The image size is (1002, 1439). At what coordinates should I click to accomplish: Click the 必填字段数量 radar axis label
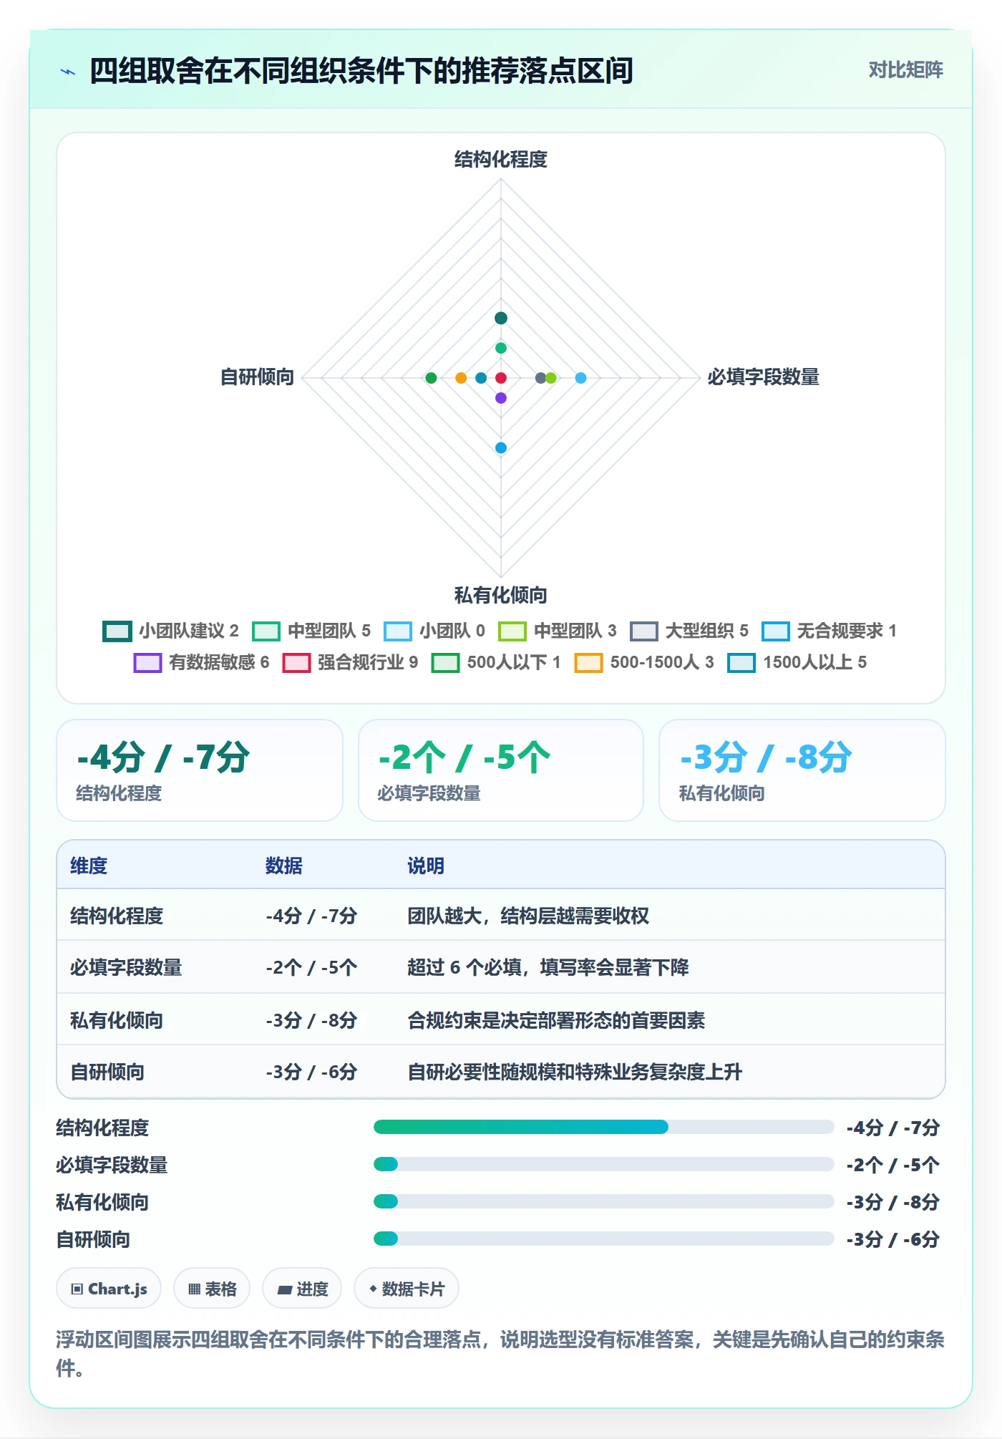764,377
